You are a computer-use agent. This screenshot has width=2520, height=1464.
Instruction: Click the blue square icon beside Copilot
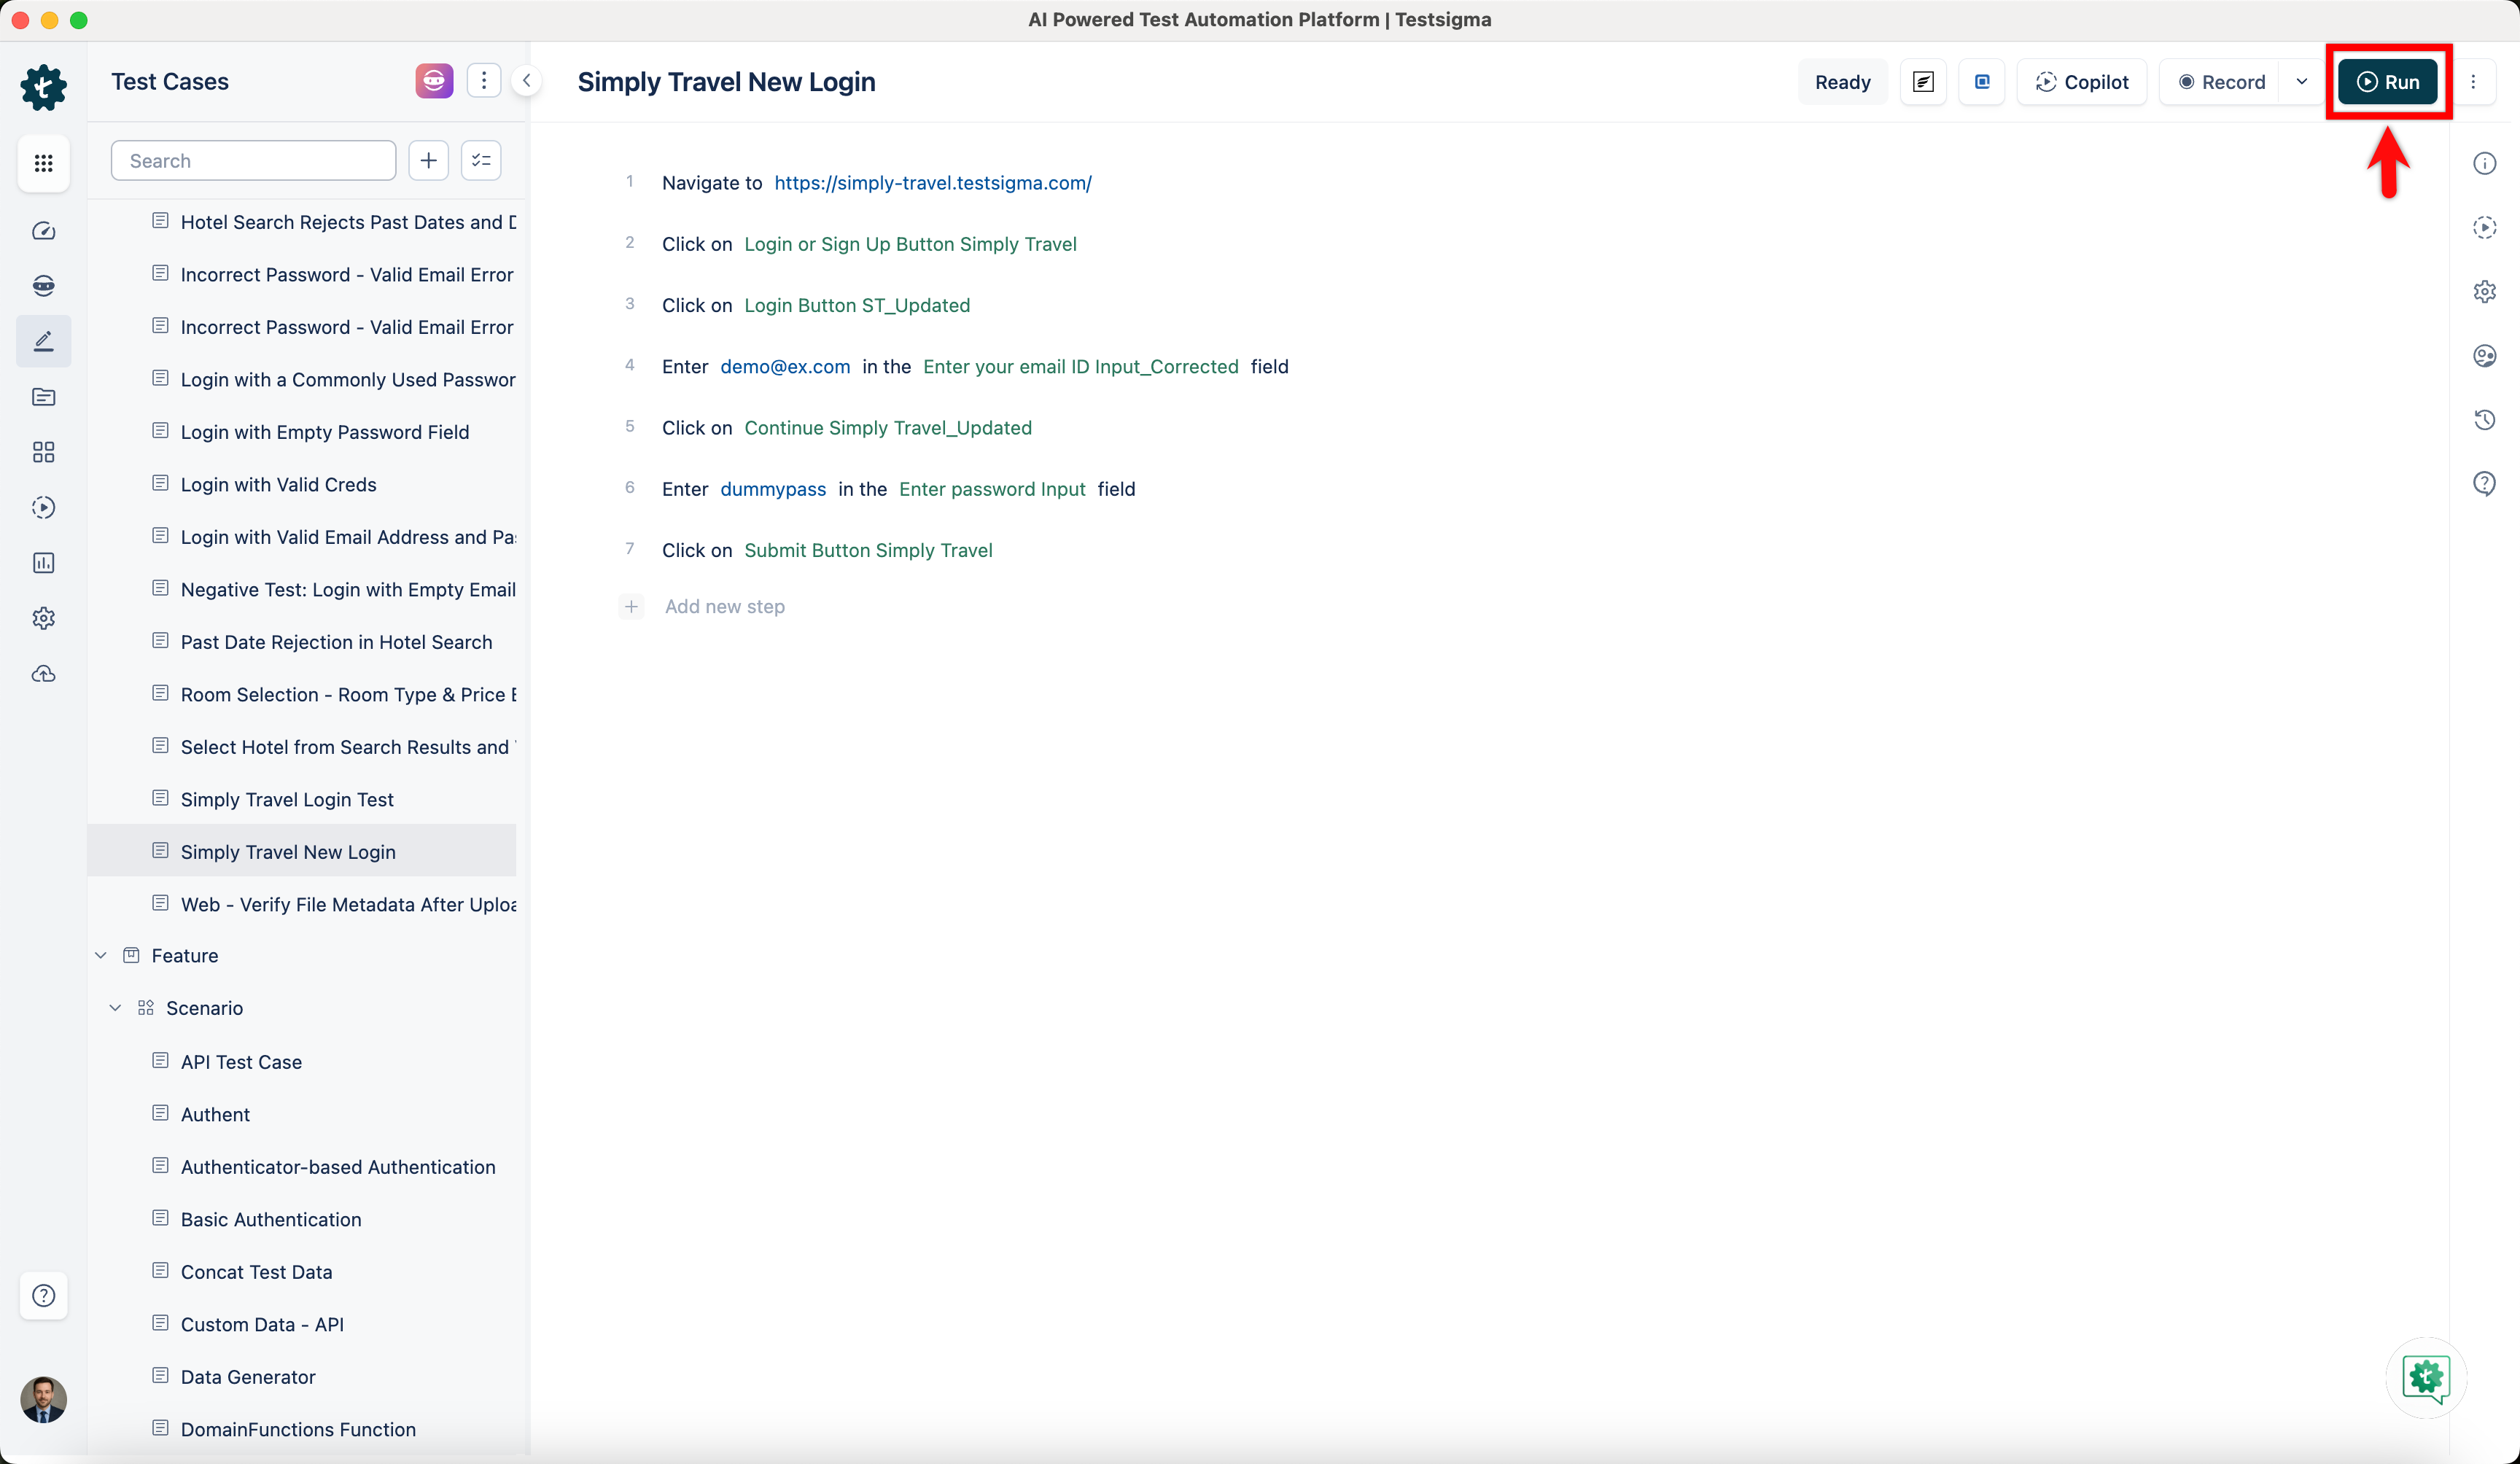[x=1982, y=82]
